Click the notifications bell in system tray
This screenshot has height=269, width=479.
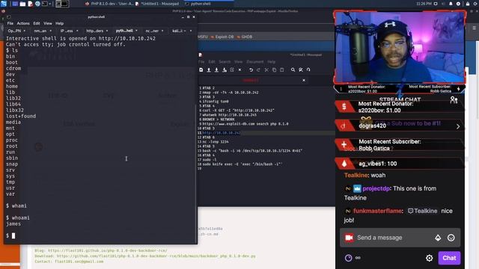pos(451,4)
